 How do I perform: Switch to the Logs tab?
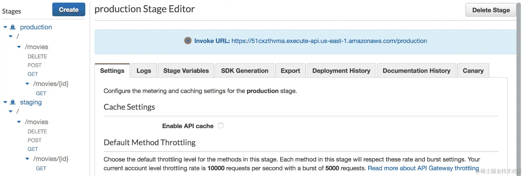tap(144, 71)
